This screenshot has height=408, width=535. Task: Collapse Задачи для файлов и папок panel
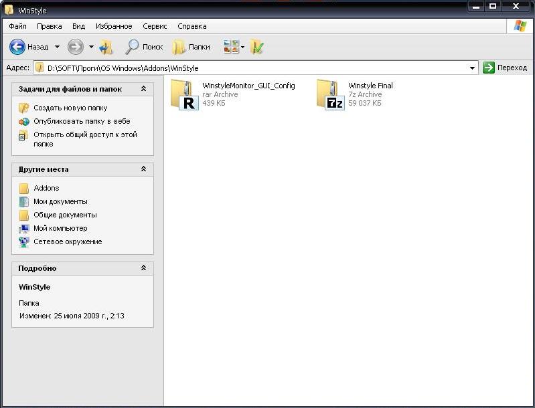(144, 88)
